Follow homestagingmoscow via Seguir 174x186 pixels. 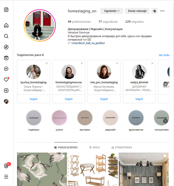[x=69, y=99]
